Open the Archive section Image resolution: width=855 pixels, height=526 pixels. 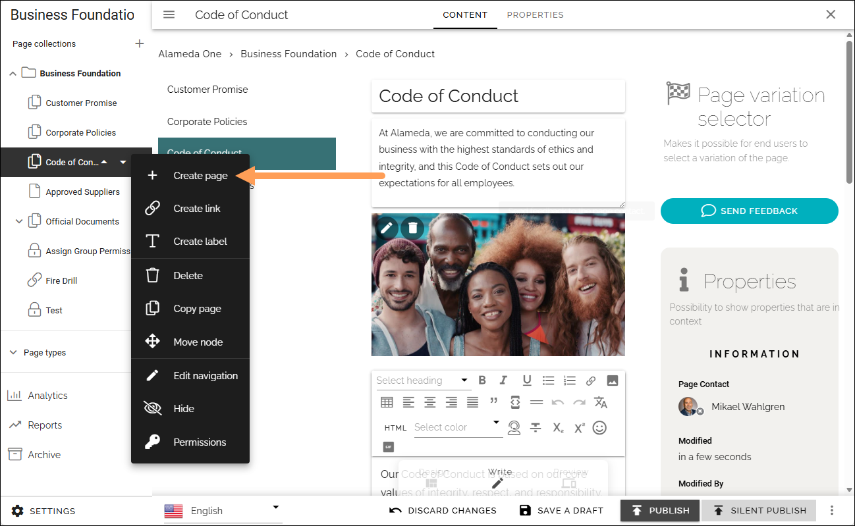pyautogui.click(x=34, y=455)
